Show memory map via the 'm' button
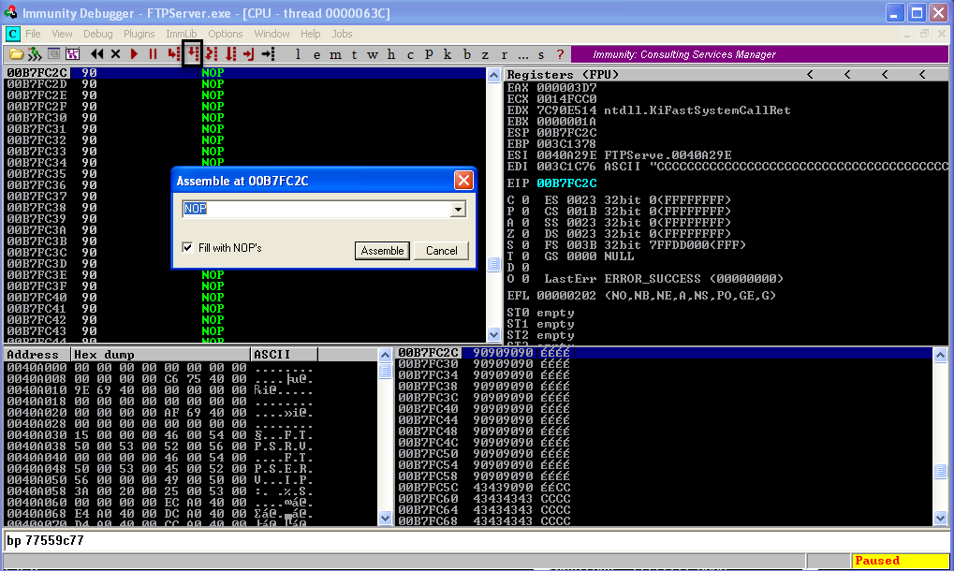This screenshot has width=954, height=571. (335, 54)
